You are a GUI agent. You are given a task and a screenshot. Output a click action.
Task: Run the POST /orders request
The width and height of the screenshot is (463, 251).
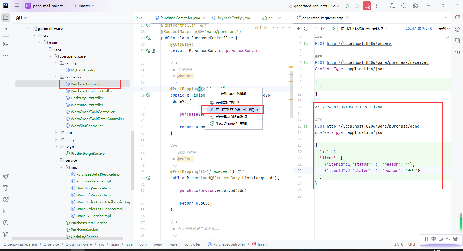(306, 44)
